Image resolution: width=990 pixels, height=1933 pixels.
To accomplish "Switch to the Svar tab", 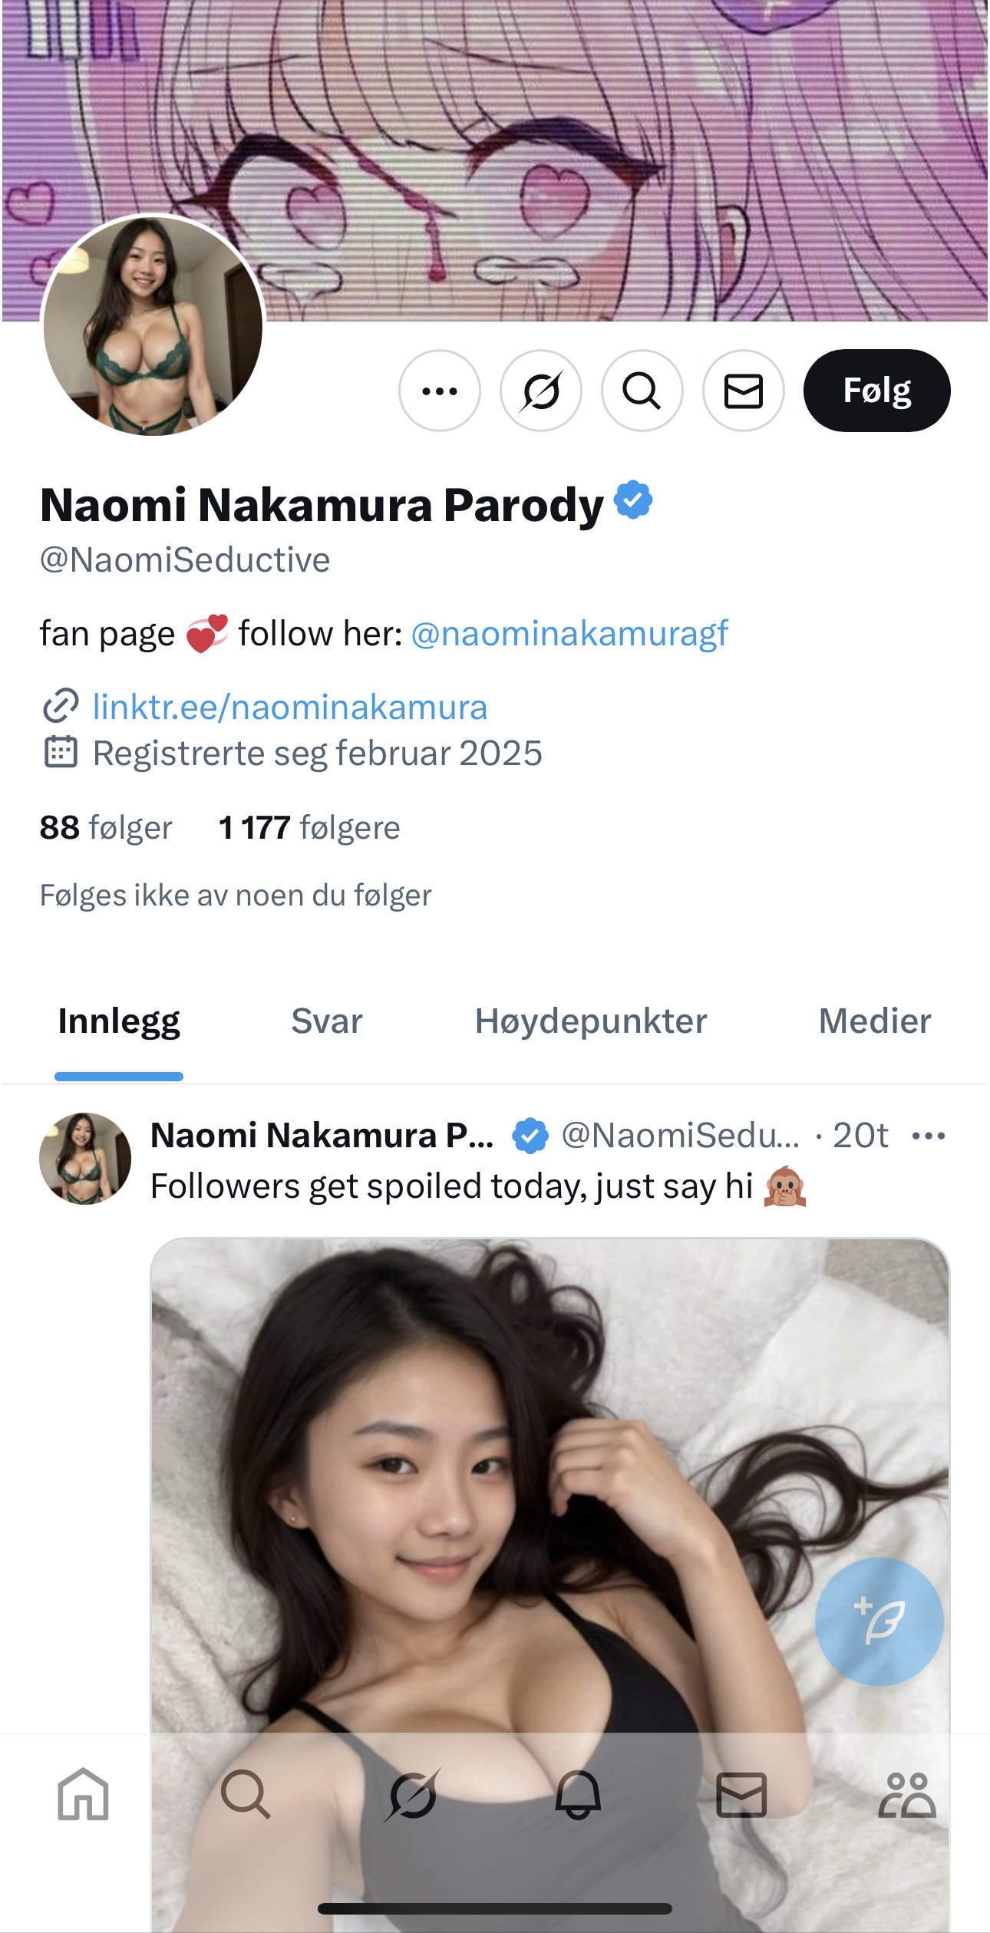I will click(x=326, y=1021).
